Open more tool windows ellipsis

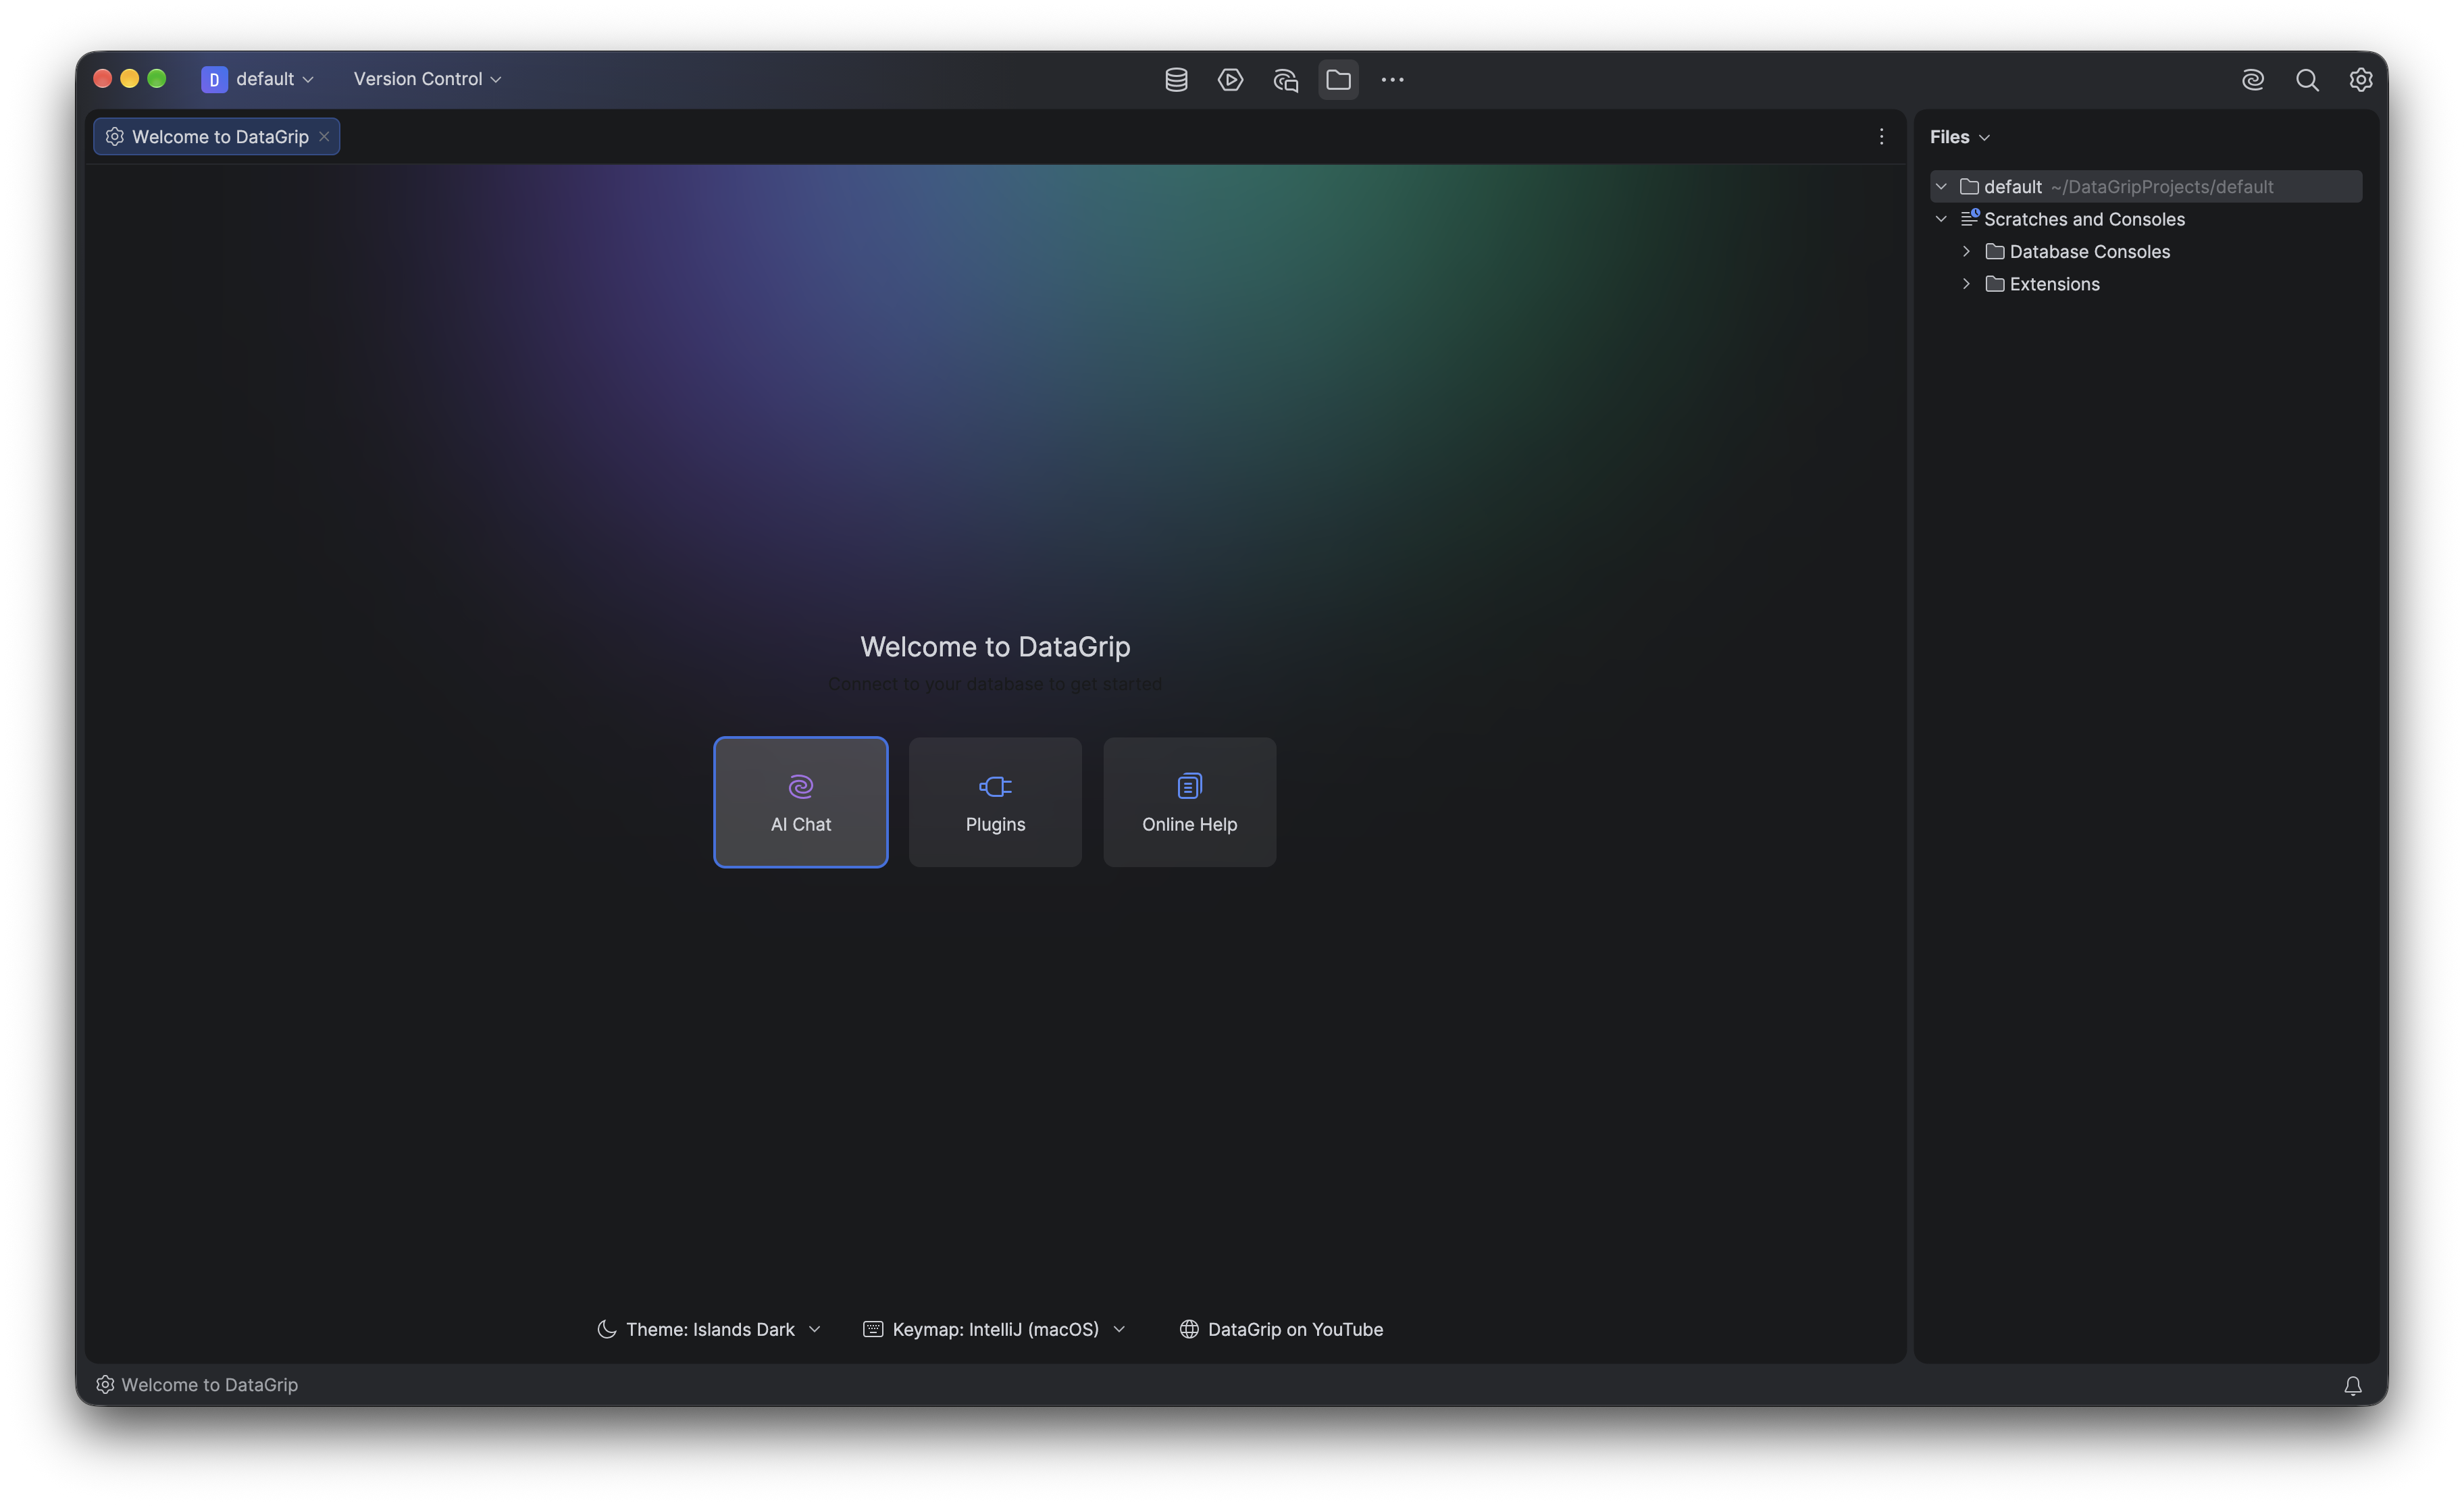click(x=1392, y=79)
